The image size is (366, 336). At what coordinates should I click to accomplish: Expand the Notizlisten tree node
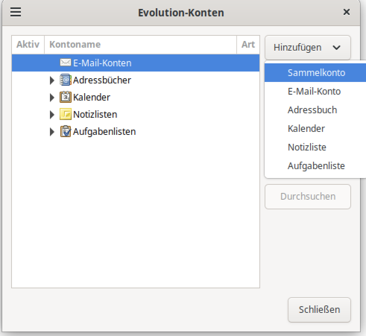(x=52, y=115)
